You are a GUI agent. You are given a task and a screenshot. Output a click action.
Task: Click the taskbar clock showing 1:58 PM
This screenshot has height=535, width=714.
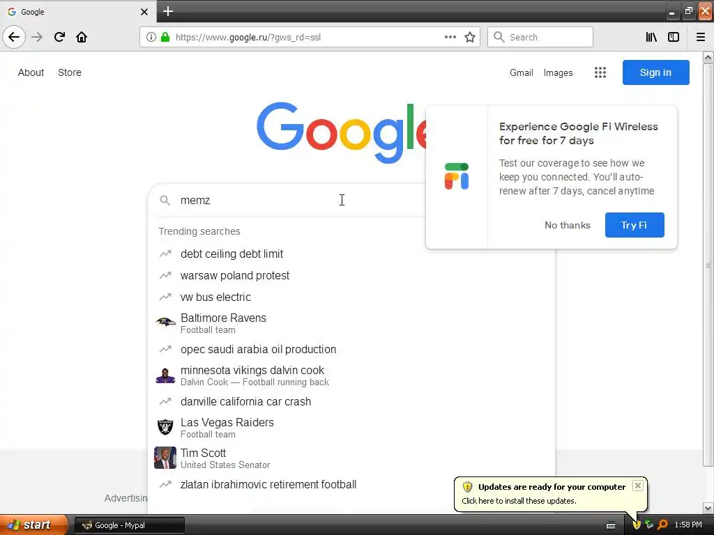(688, 525)
